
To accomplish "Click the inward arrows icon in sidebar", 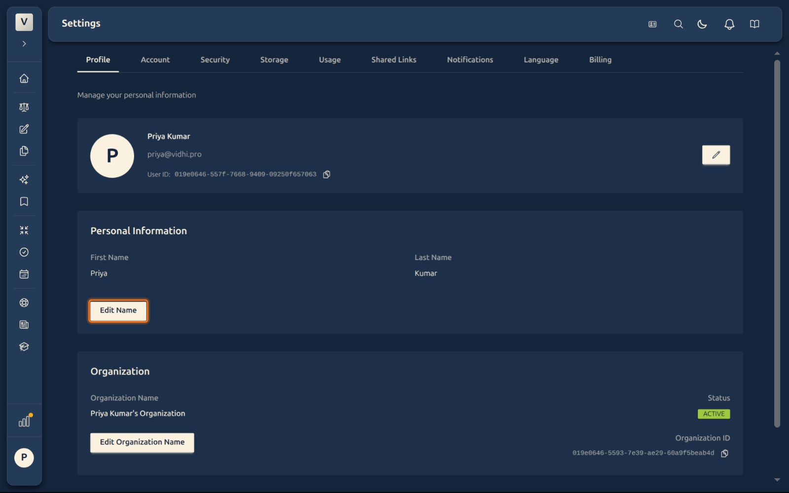I will 24,230.
